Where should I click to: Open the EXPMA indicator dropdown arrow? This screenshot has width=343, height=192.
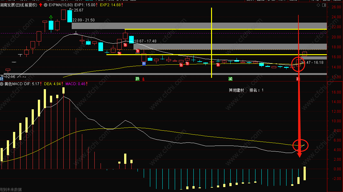[46, 5]
